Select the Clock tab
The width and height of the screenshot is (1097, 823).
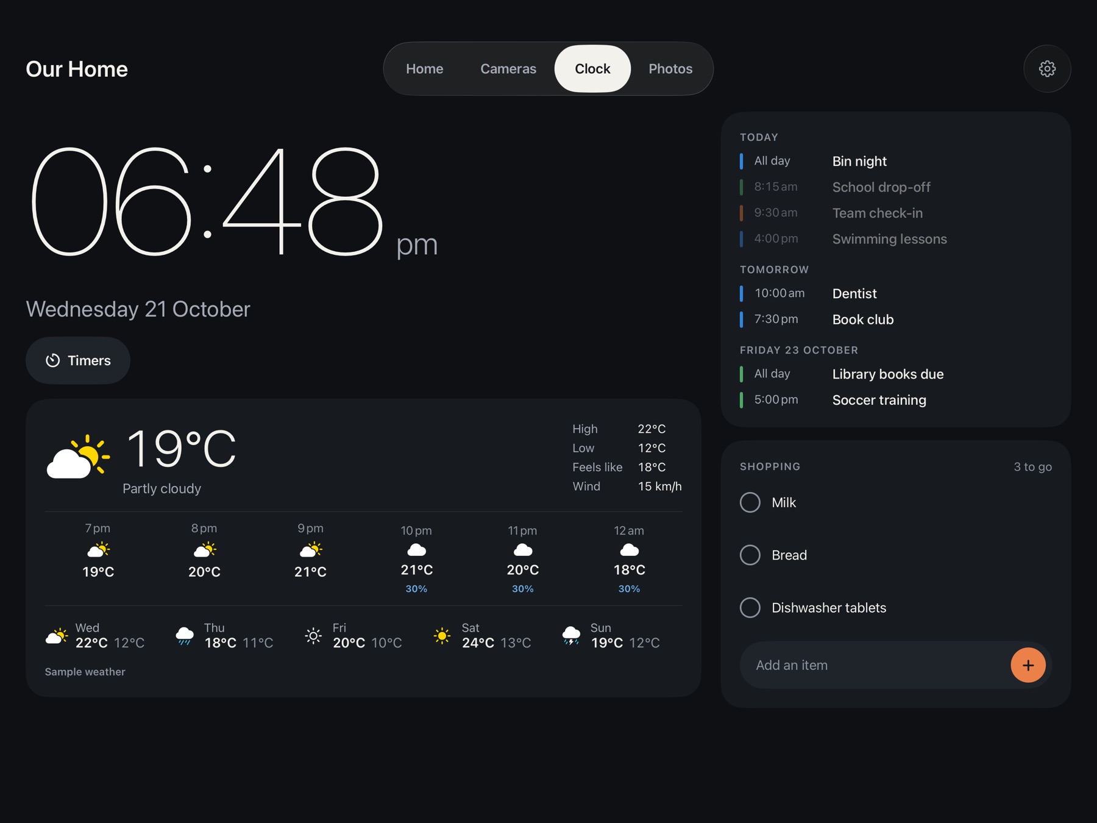point(592,69)
